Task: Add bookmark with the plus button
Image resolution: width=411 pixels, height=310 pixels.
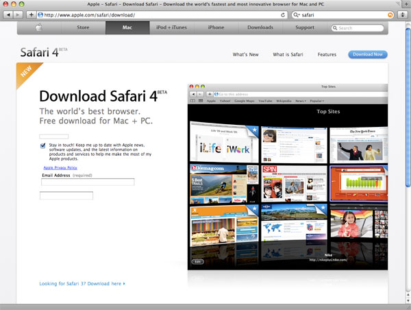Action: [31, 14]
